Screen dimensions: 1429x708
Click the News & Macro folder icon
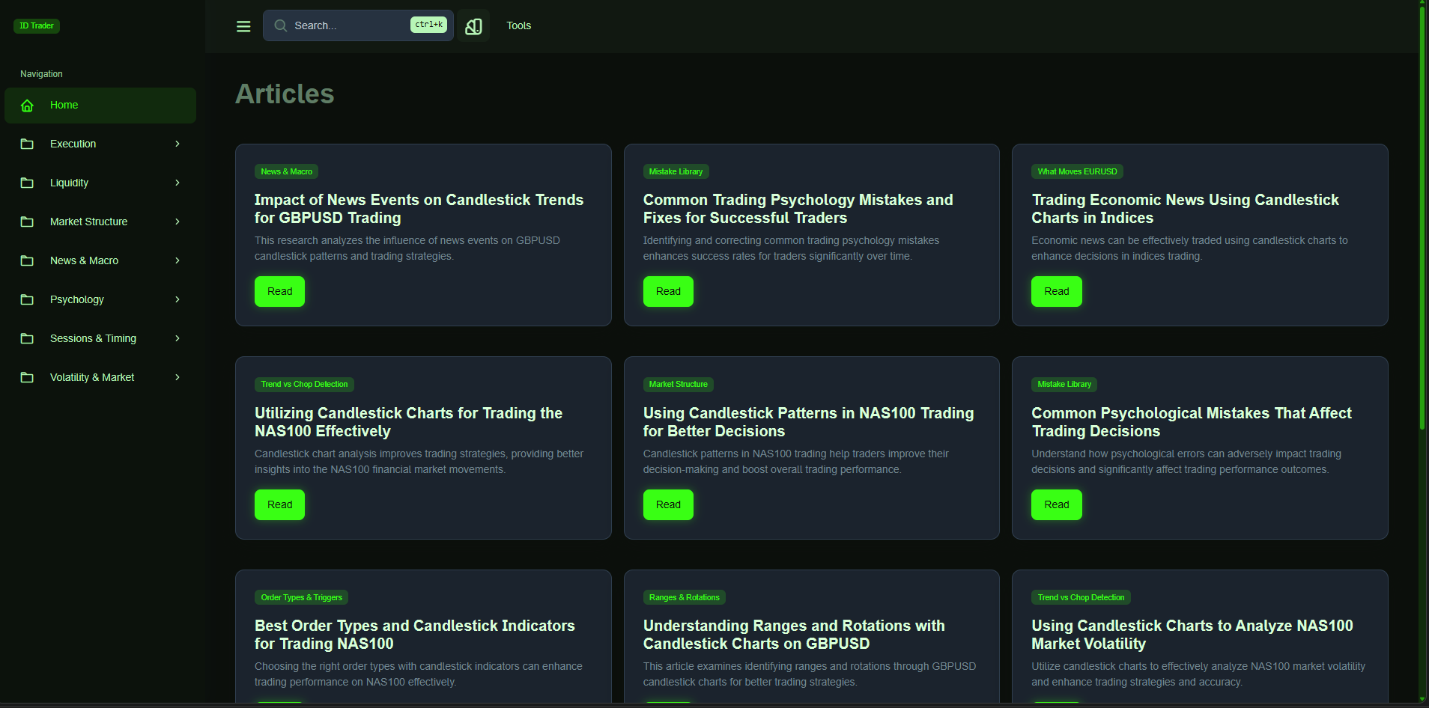coord(27,260)
